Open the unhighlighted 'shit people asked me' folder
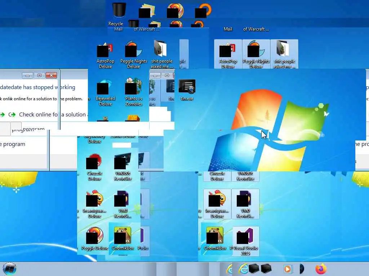Screen dimensions: 369x276 coord(162,55)
